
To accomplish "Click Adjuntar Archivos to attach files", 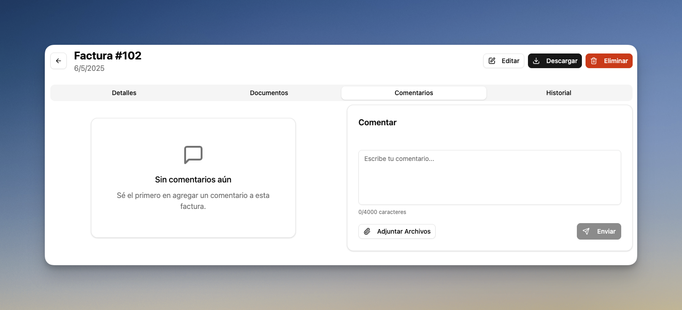I will tap(397, 231).
